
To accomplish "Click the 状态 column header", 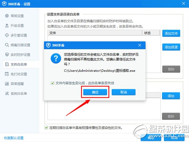I will [x=151, y=33].
